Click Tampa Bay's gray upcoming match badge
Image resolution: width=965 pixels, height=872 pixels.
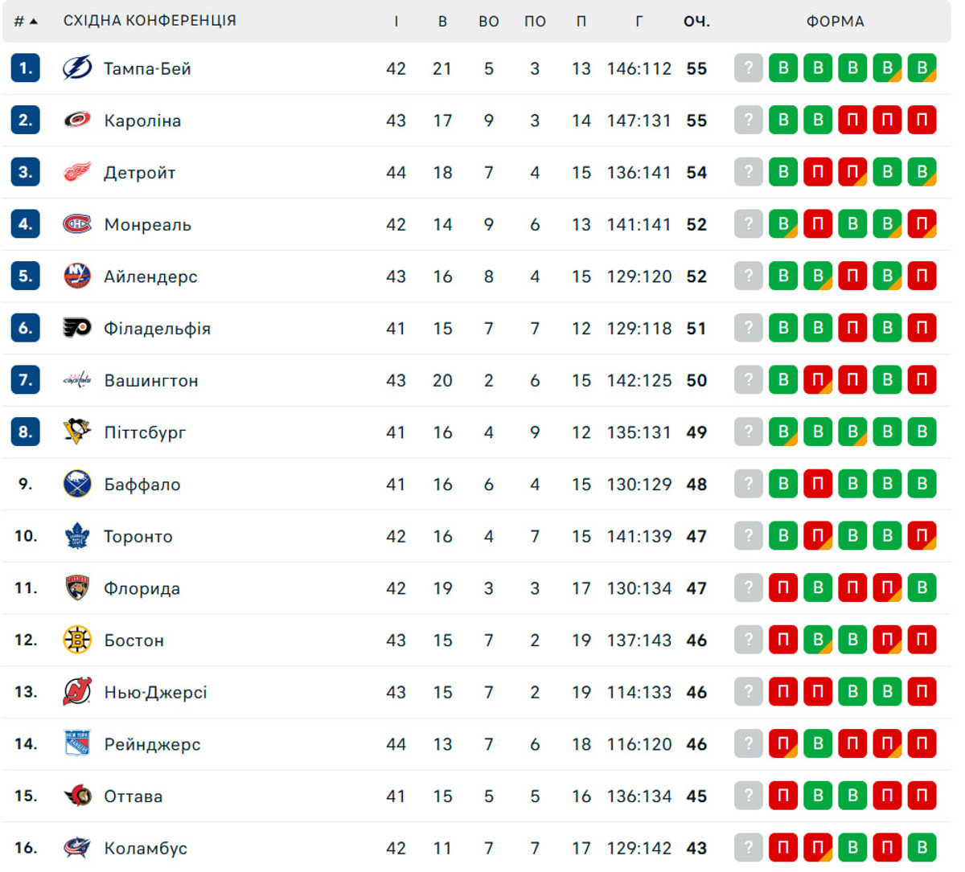tap(748, 68)
